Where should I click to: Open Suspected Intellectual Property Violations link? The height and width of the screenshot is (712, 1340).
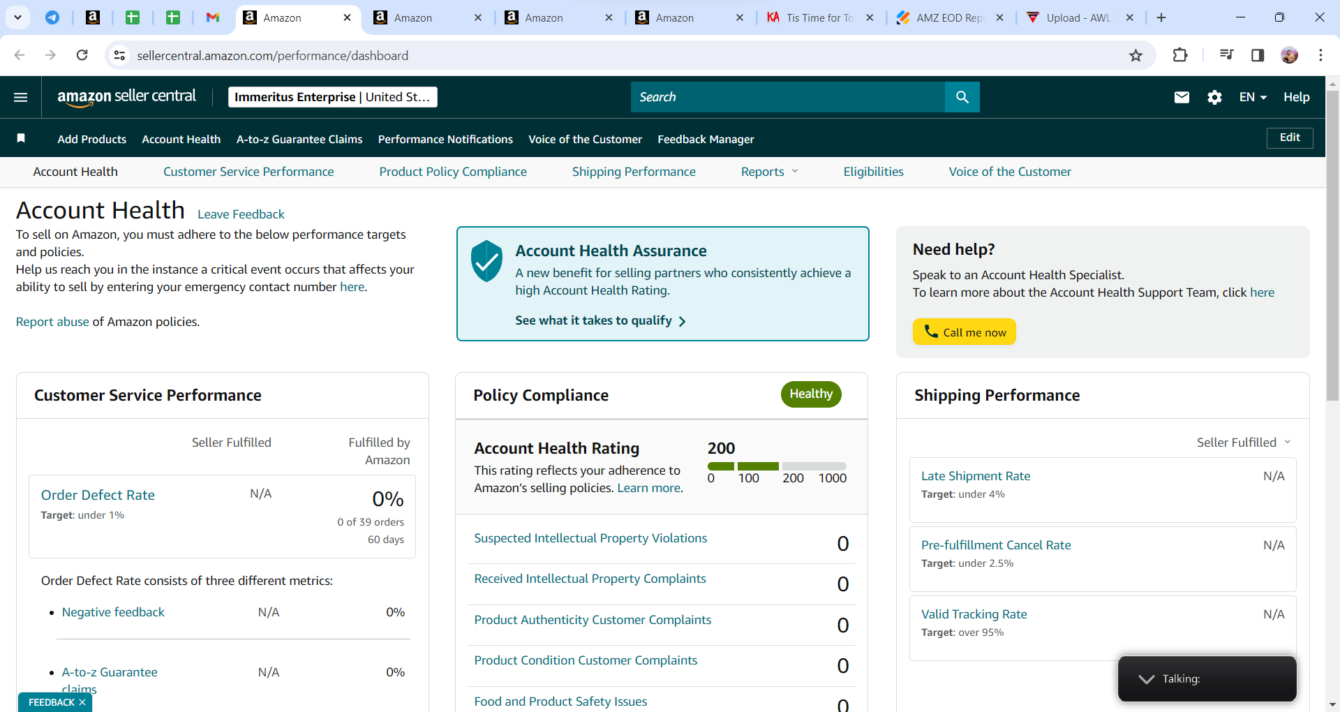(590, 538)
